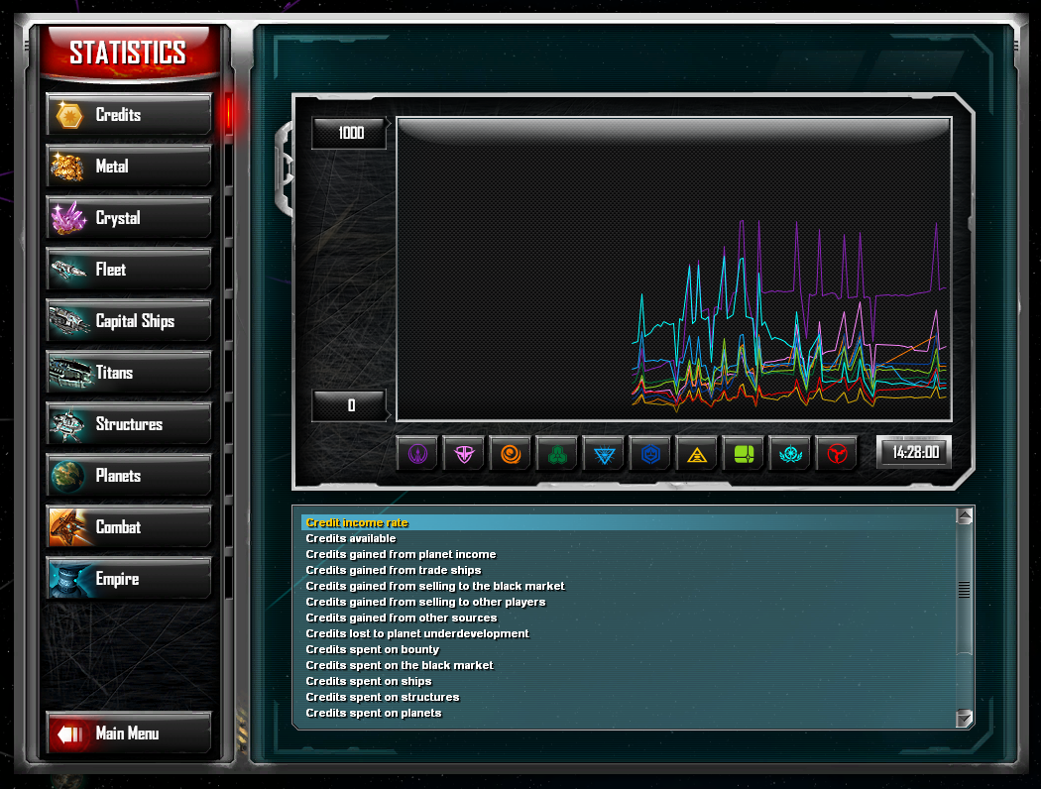1041x789 pixels.
Task: Open the Planets statistics category
Action: [129, 476]
